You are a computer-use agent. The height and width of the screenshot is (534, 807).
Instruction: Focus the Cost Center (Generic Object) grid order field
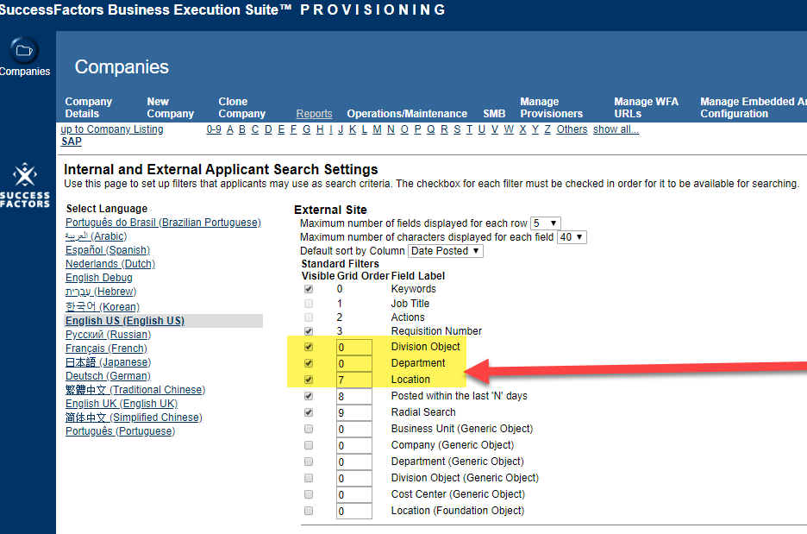(354, 495)
